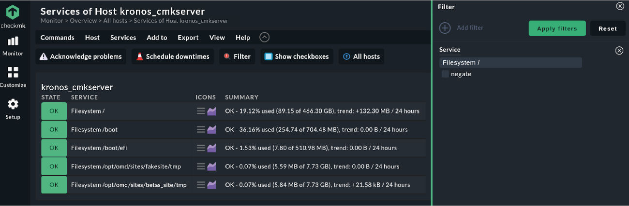Open the Customize sidebar section

coord(13,78)
